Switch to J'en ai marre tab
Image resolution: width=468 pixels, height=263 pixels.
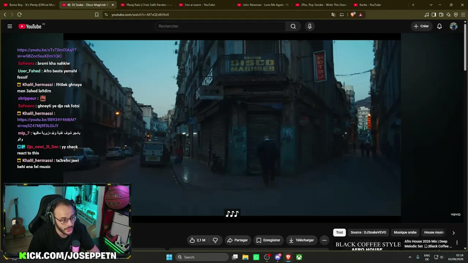click(x=205, y=5)
